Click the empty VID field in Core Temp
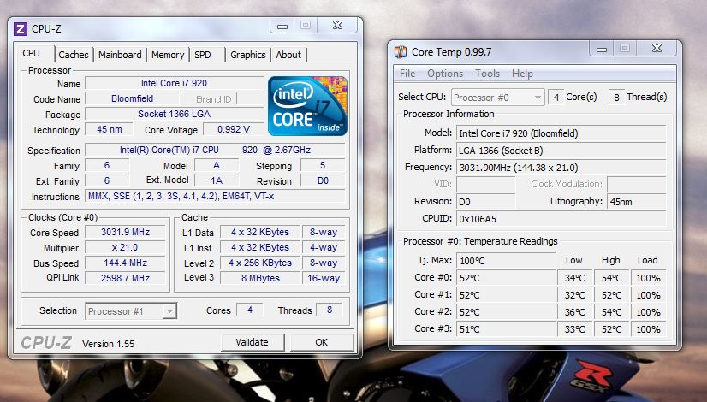Image resolution: width=707 pixels, height=402 pixels. pos(485,185)
